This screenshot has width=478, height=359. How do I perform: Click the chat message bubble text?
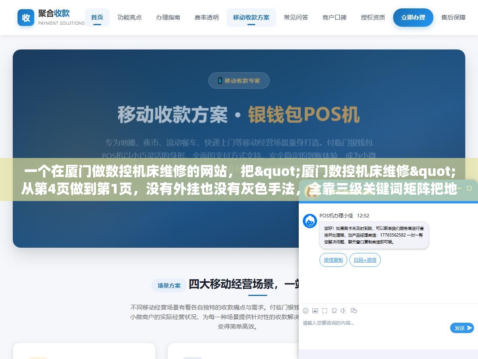coord(374,235)
